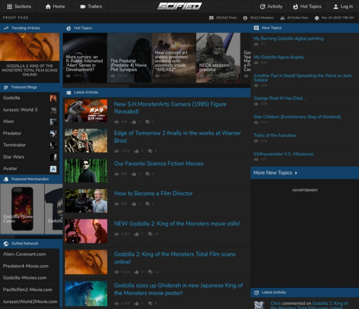This screenshot has height=309, width=359.
Task: Click the Featured Blogs header icon
Action: click(x=6, y=87)
